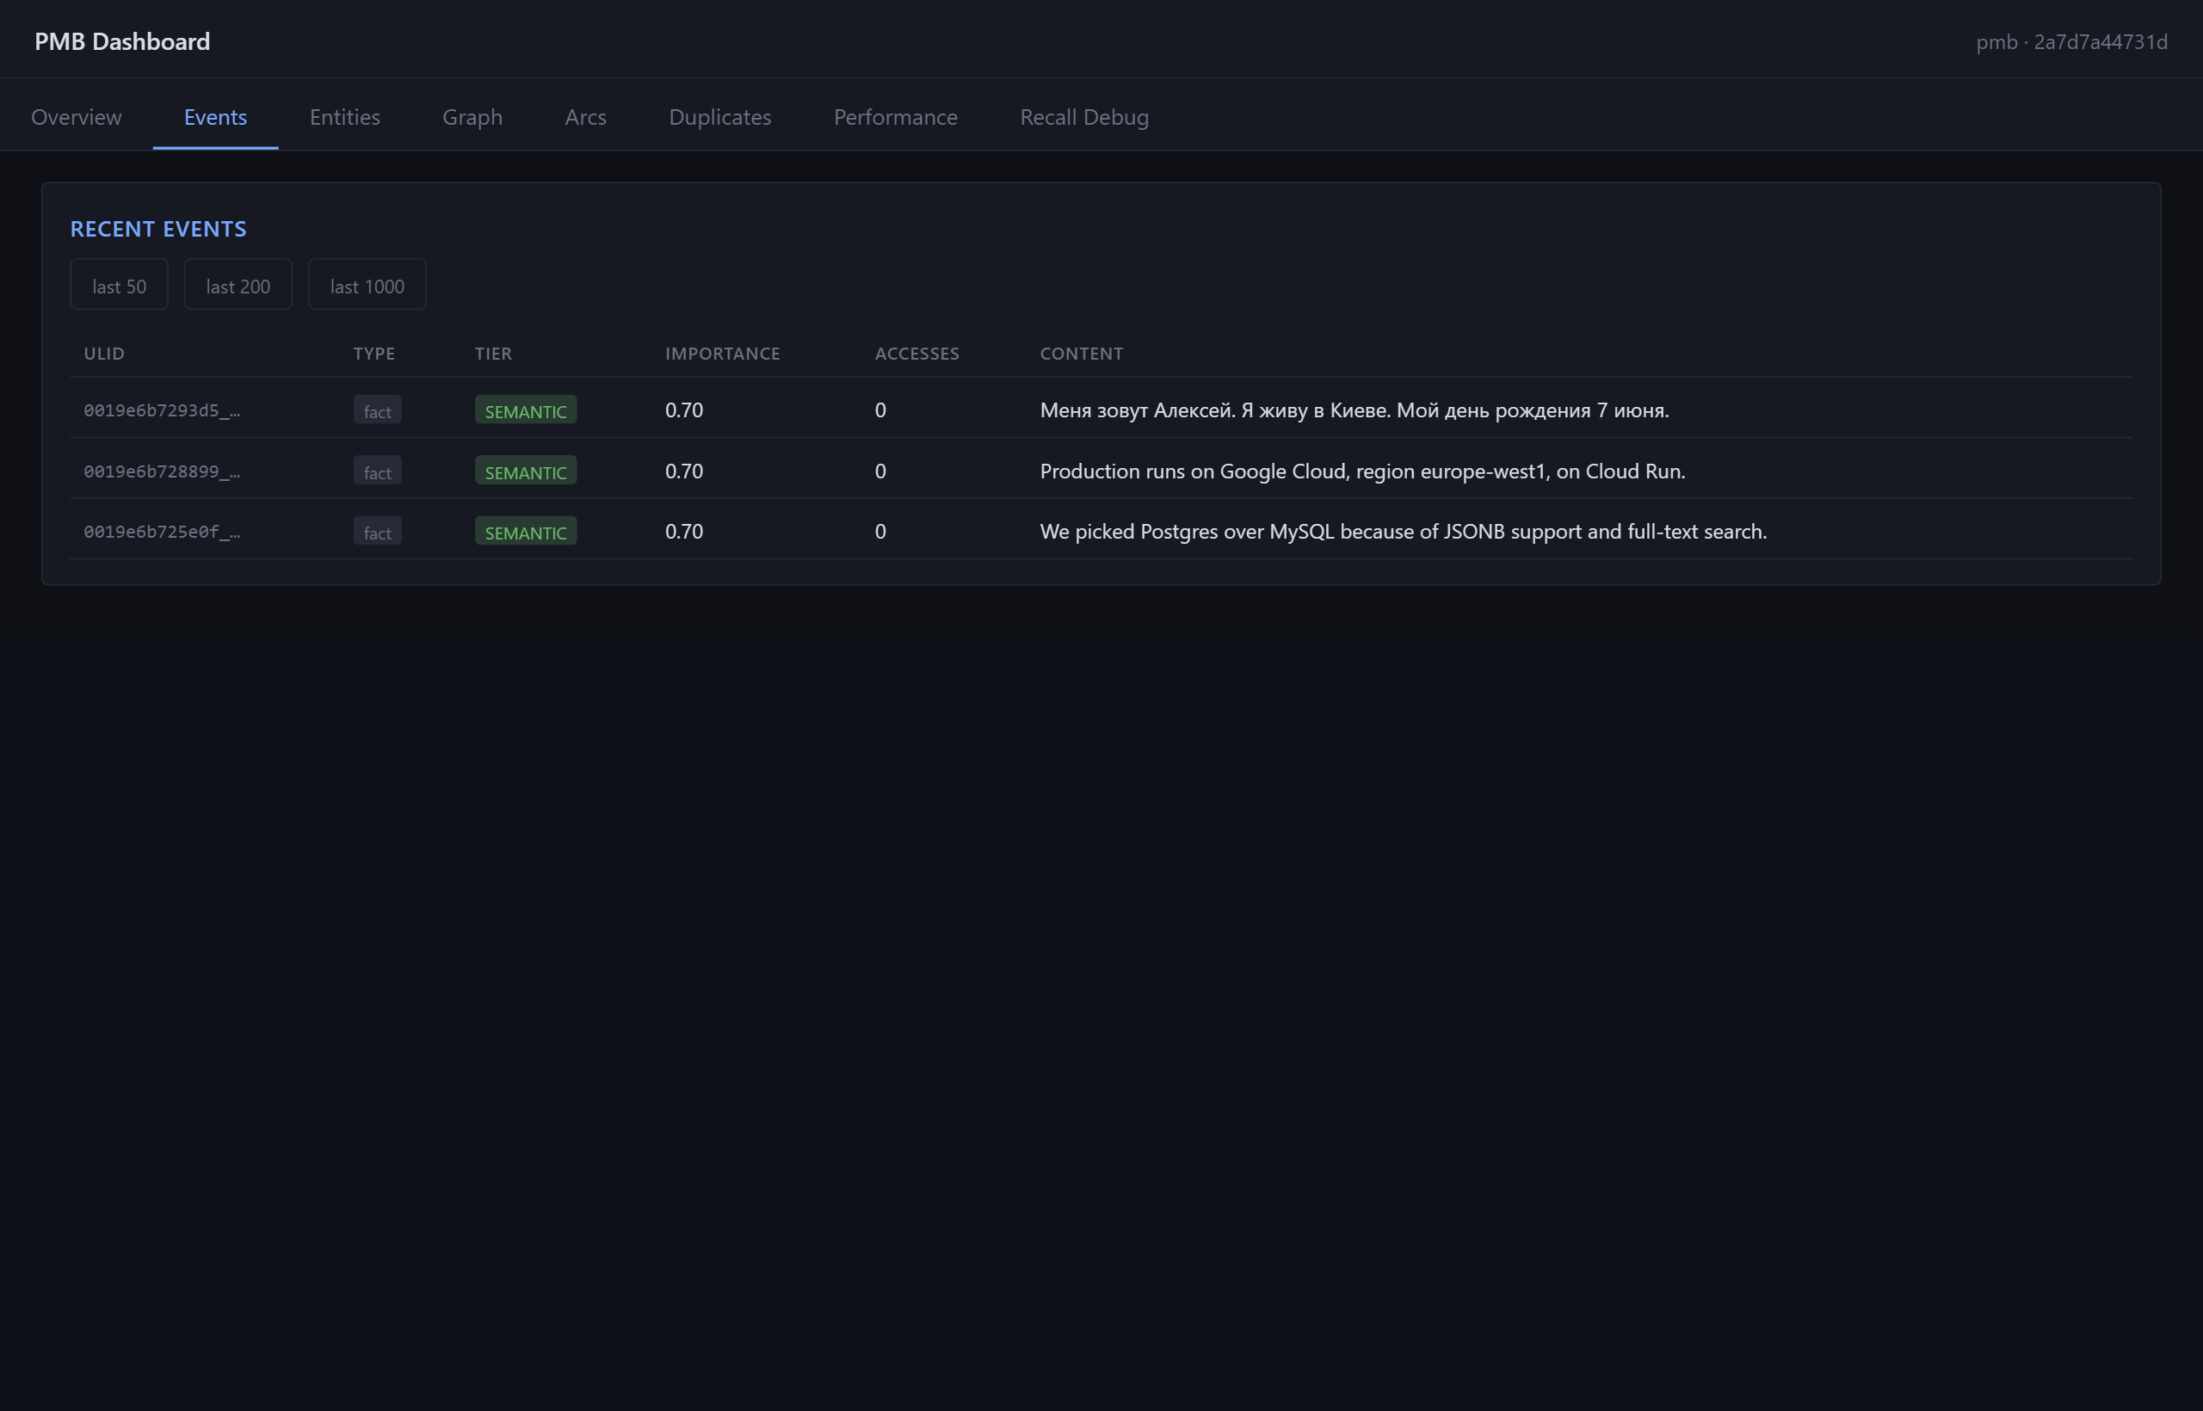This screenshot has width=2203, height=1411.
Task: Click the ULID column header
Action: [104, 354]
